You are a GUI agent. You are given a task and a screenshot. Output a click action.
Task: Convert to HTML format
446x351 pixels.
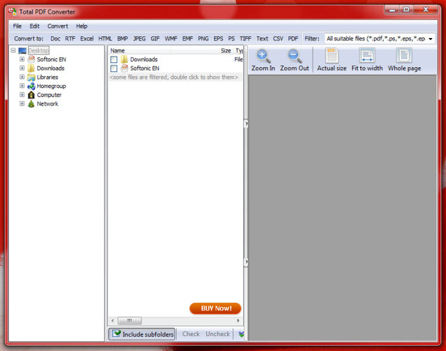coord(105,39)
